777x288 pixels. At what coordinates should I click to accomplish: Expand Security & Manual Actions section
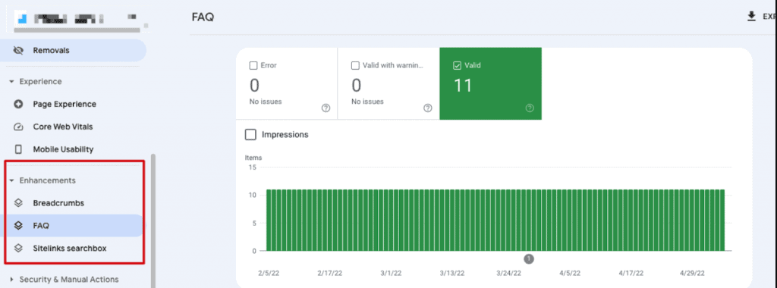tap(11, 280)
